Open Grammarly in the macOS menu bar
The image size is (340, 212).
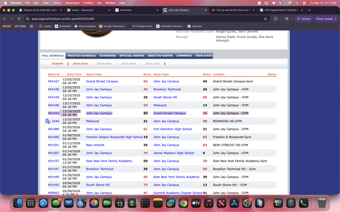click(x=260, y=3)
